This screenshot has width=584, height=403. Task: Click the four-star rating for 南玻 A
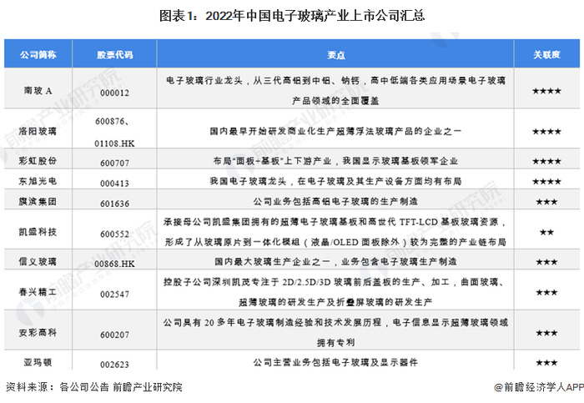546,91
